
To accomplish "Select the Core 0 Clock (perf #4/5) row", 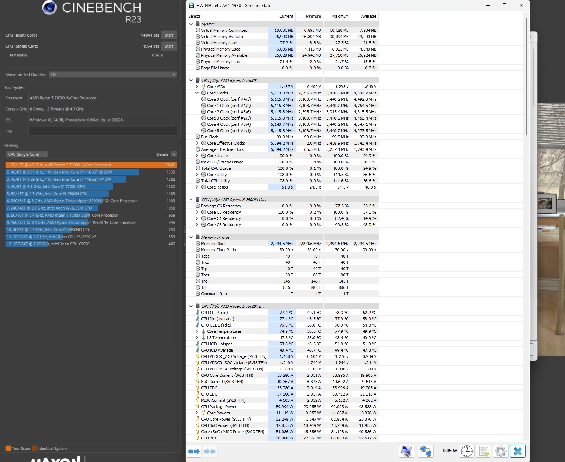I will tap(282, 99).
